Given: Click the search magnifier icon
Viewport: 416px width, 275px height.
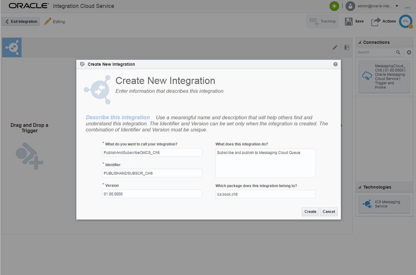Looking at the screenshot, I should pyautogui.click(x=398, y=52).
